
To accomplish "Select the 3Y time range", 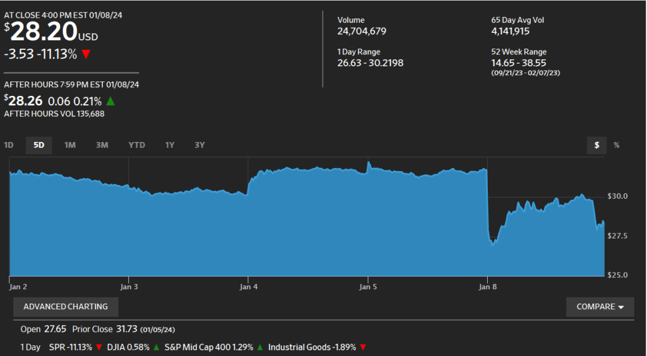I will point(200,145).
